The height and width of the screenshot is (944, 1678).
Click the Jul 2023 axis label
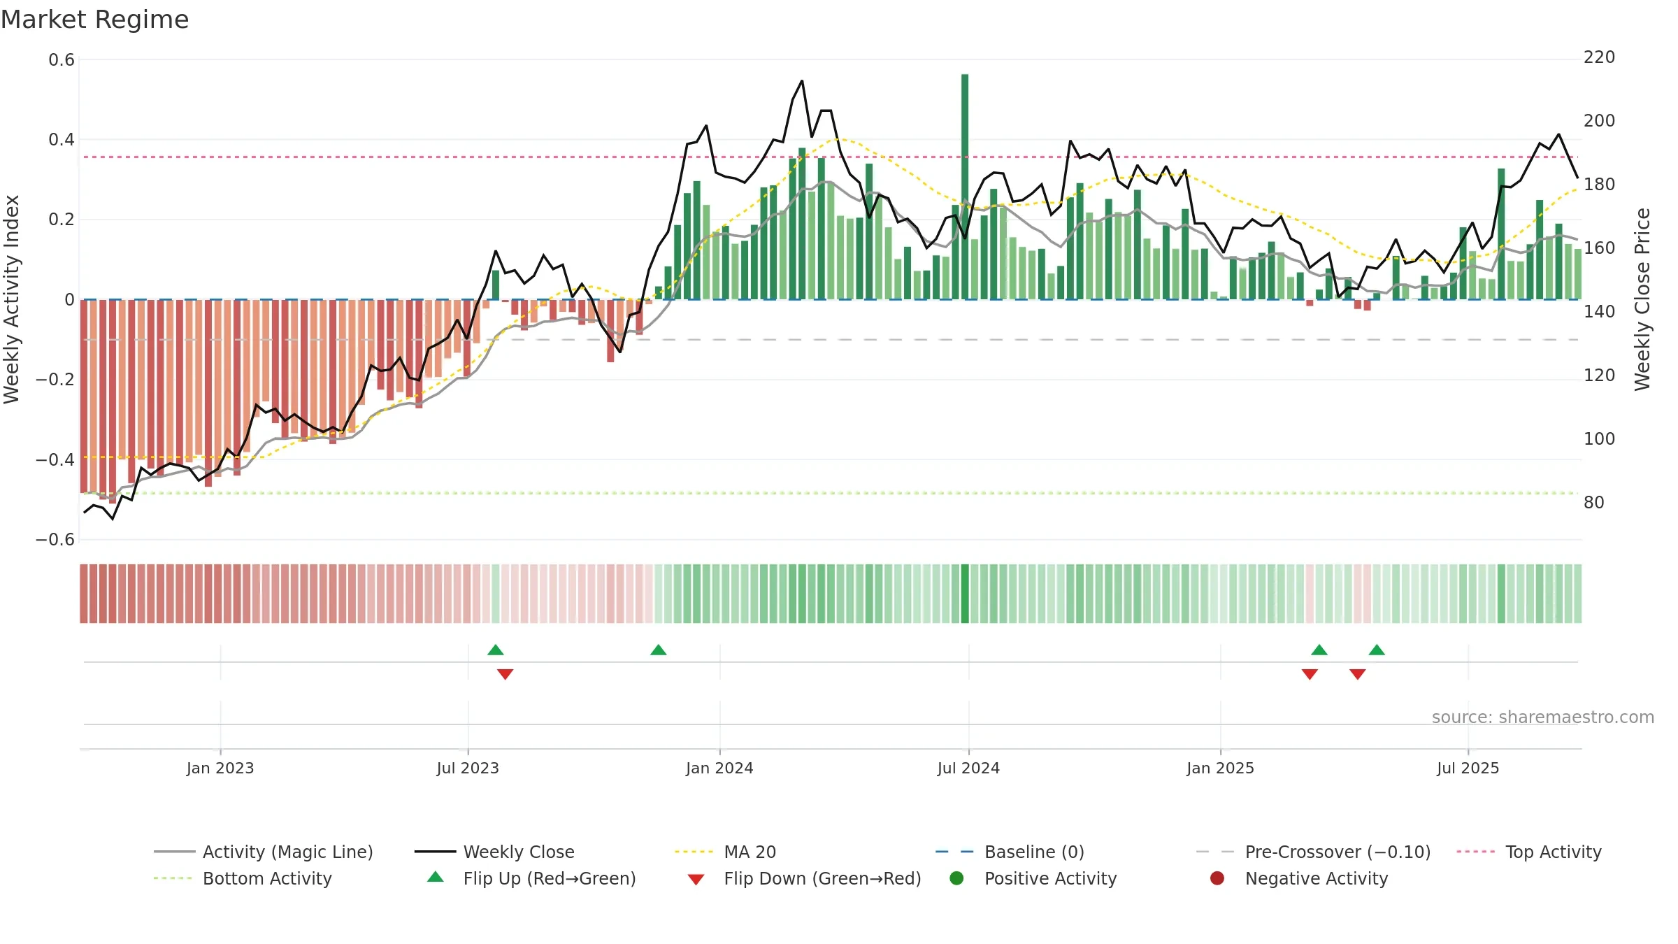pyautogui.click(x=468, y=768)
